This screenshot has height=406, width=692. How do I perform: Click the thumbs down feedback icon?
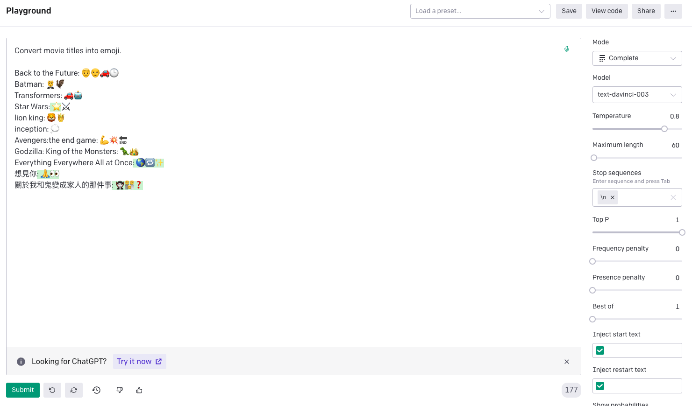(120, 390)
